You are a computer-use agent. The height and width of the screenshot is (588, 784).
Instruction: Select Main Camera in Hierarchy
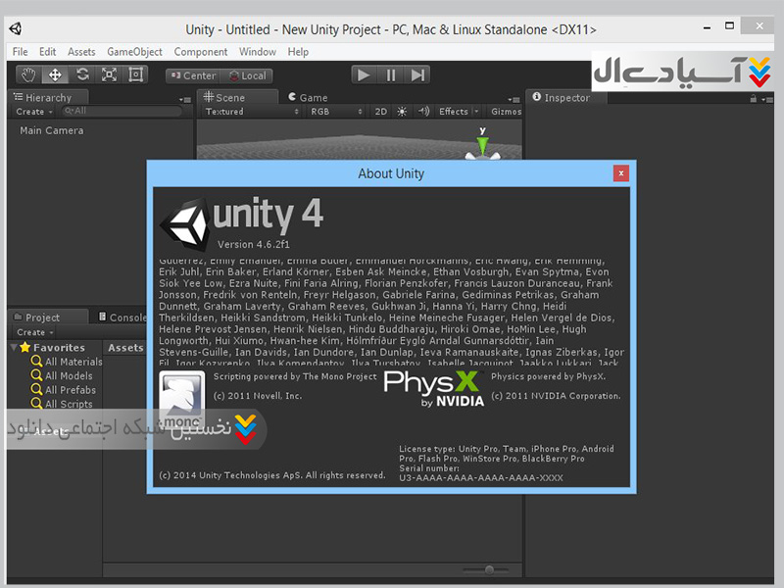pyautogui.click(x=52, y=130)
